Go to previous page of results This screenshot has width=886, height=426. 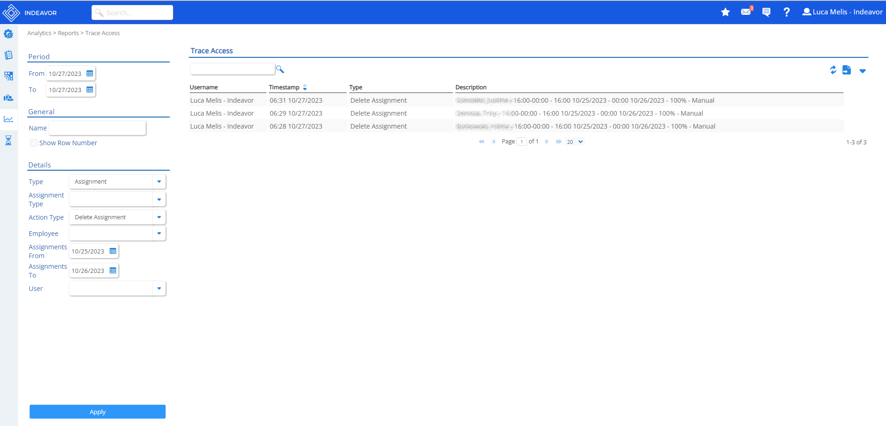tap(494, 142)
